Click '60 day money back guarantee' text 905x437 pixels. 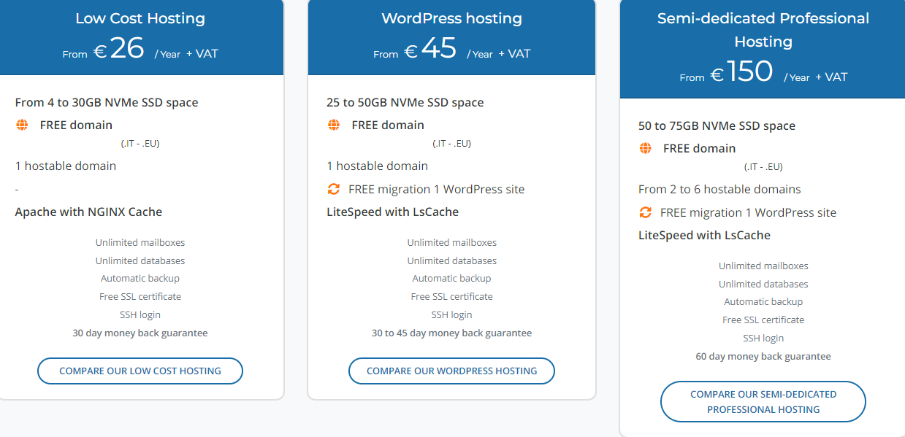763,356
